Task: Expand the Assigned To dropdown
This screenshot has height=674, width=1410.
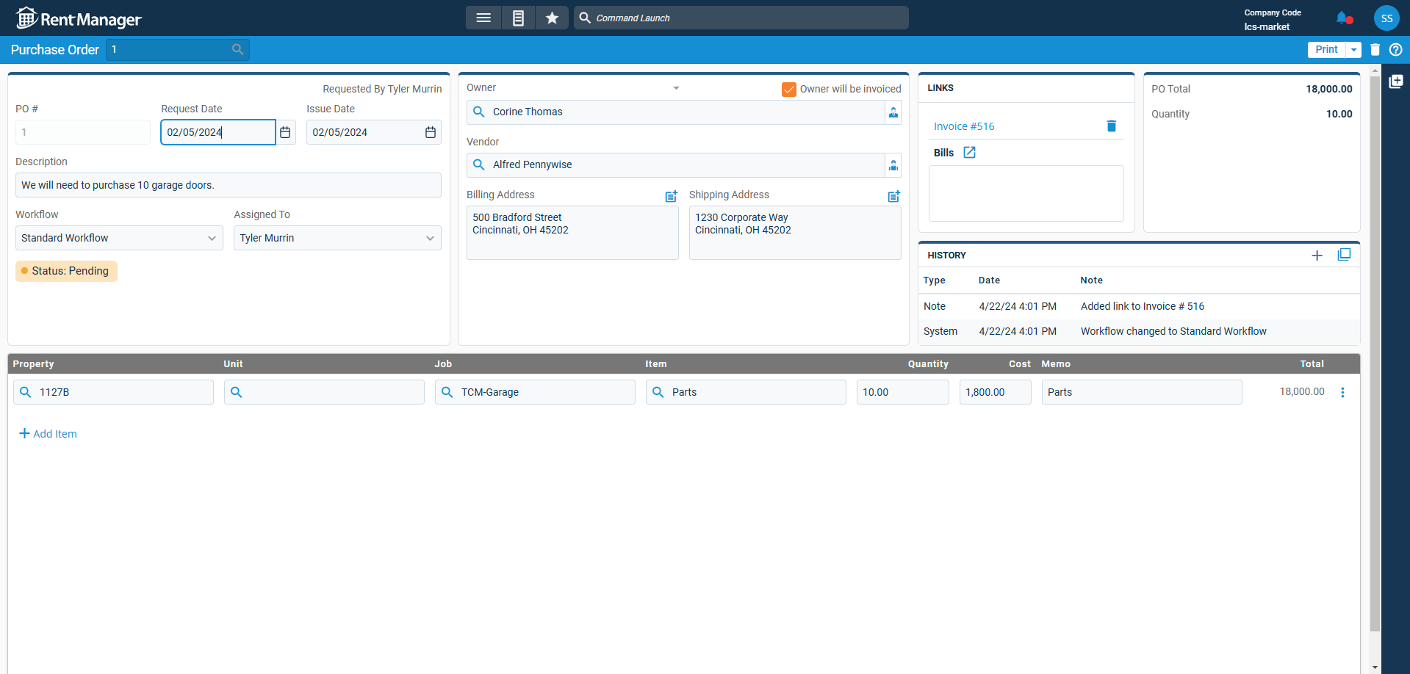Action: 430,238
